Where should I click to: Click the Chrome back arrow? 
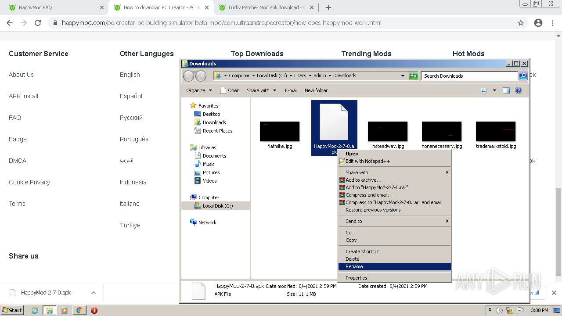click(x=10, y=23)
